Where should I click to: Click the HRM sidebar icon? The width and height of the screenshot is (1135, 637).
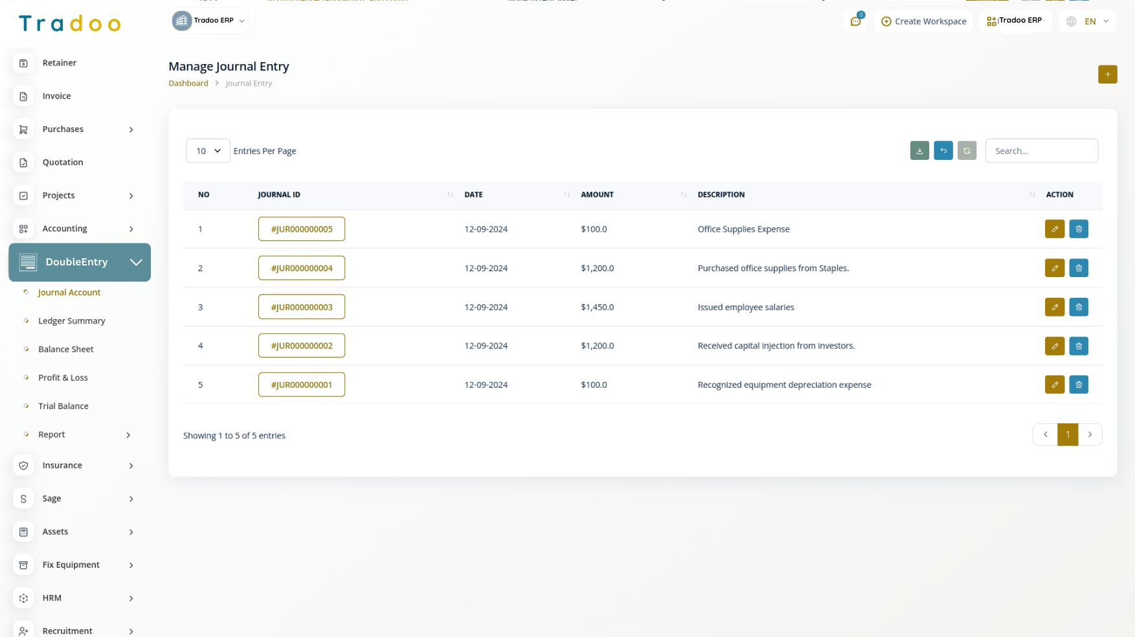pyautogui.click(x=23, y=598)
